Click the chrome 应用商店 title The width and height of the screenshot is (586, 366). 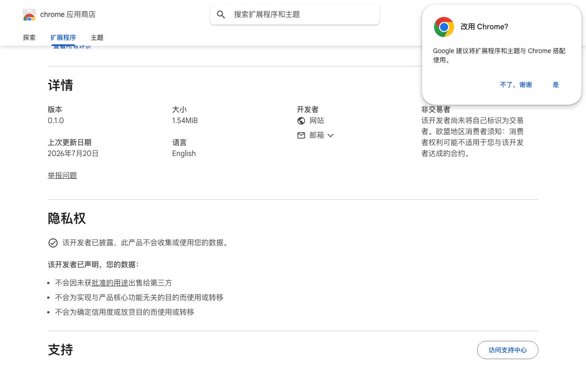pos(68,15)
